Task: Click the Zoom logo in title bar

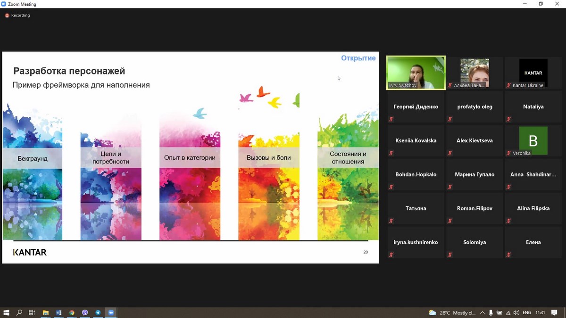Action: point(4,4)
